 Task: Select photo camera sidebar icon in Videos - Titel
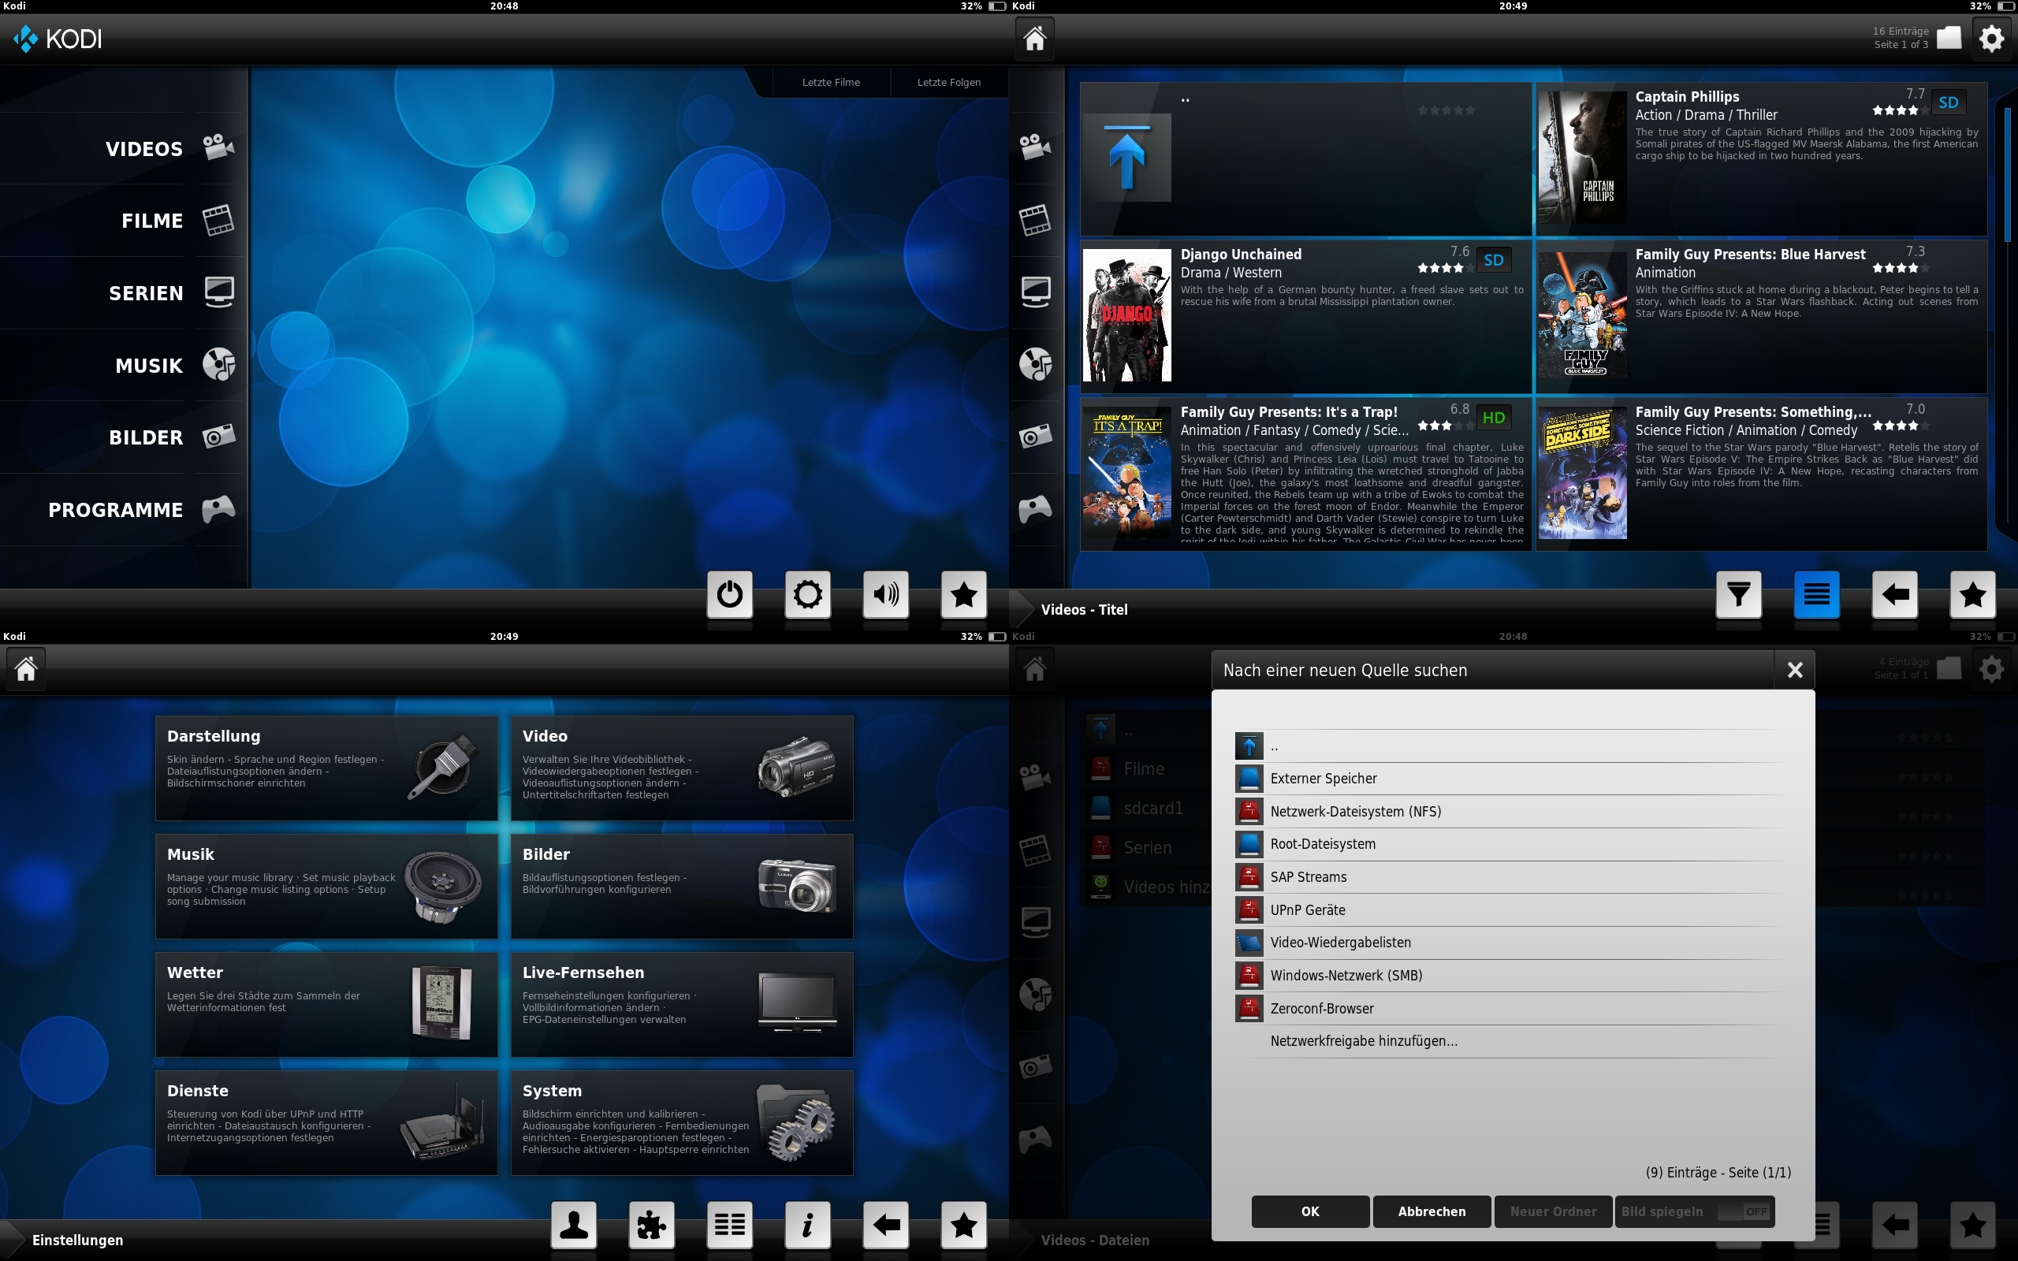(1035, 436)
